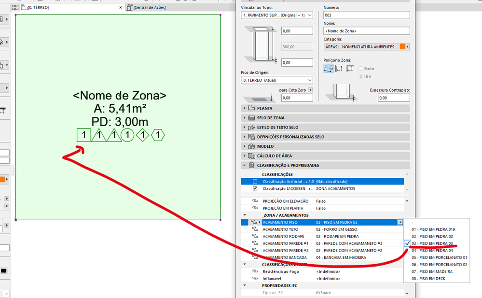Click the Espessura Contrapiso input field
The width and height of the screenshot is (482, 298).
click(x=394, y=98)
